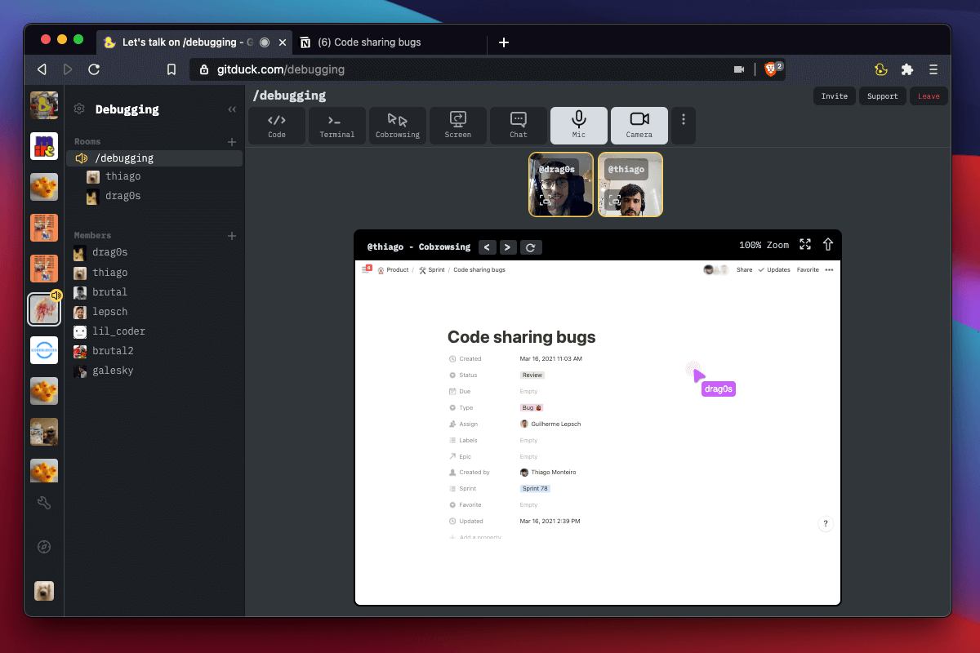Open the Notion sidebar hamburger menu
The height and width of the screenshot is (653, 980).
tap(367, 269)
